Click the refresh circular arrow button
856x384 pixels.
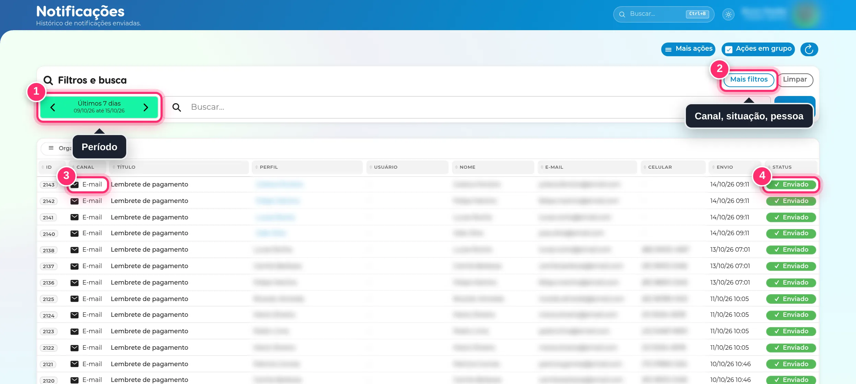pos(809,49)
